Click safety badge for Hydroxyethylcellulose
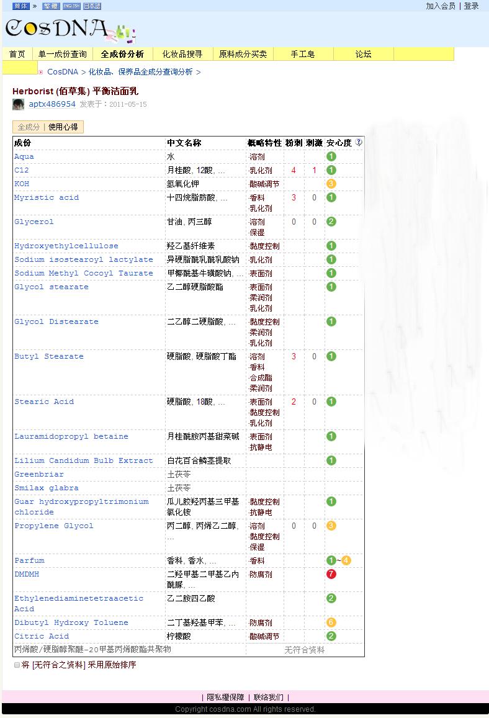489x718 pixels. (x=331, y=246)
